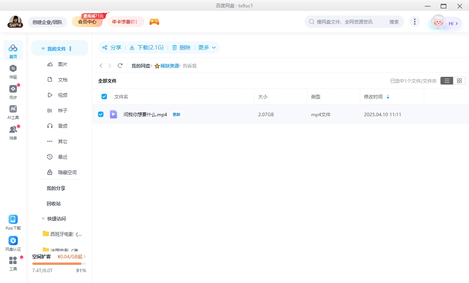Switch file view to grid layout
Screen dimensions: 469x283
tap(459, 81)
